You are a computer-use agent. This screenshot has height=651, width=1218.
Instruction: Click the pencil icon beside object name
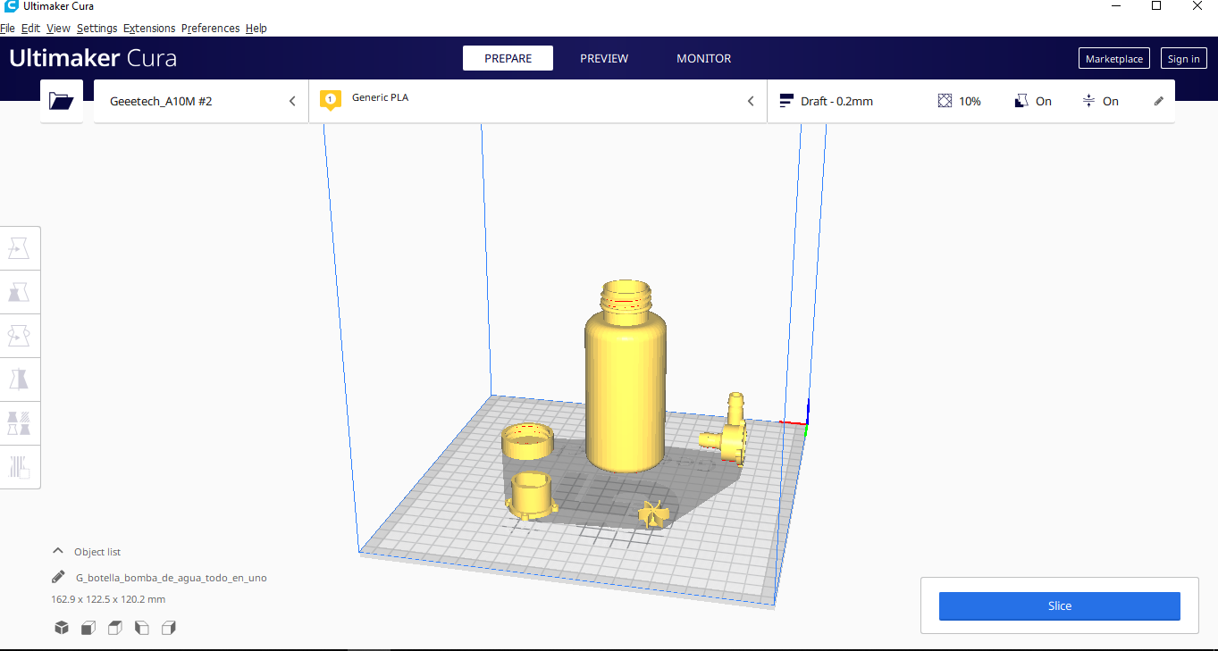coord(58,577)
